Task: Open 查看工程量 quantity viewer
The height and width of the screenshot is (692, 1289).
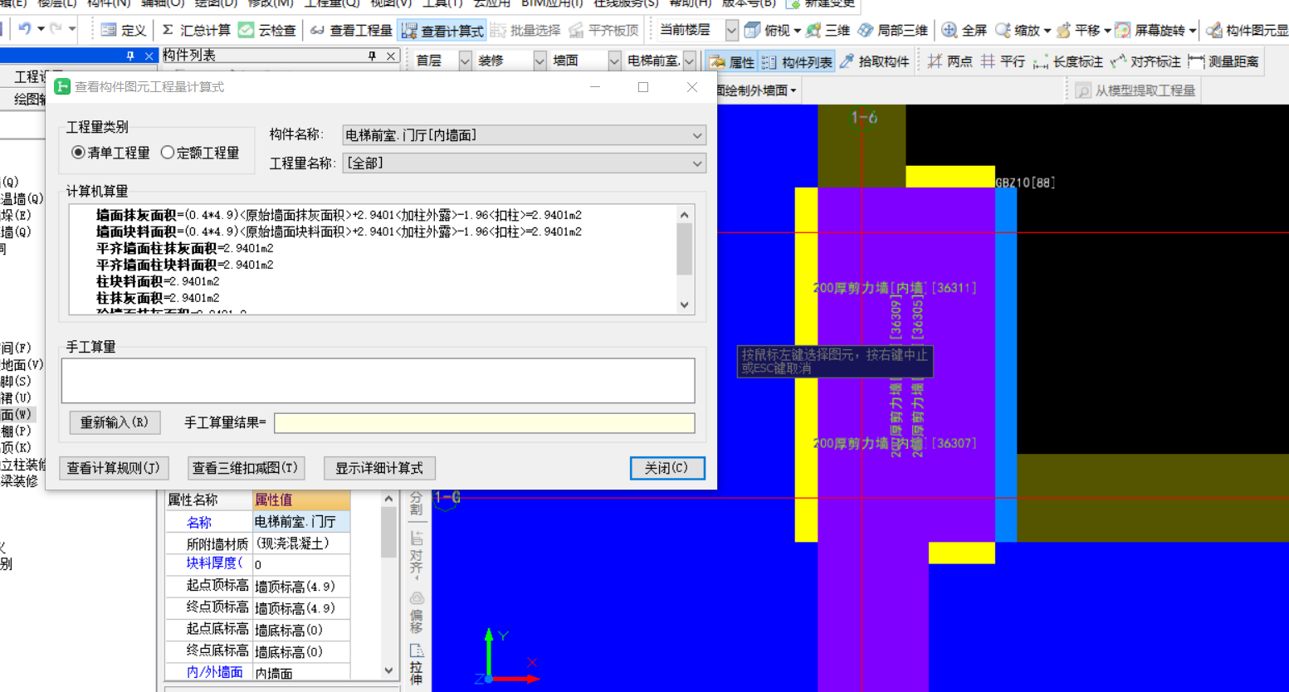Action: point(351,30)
